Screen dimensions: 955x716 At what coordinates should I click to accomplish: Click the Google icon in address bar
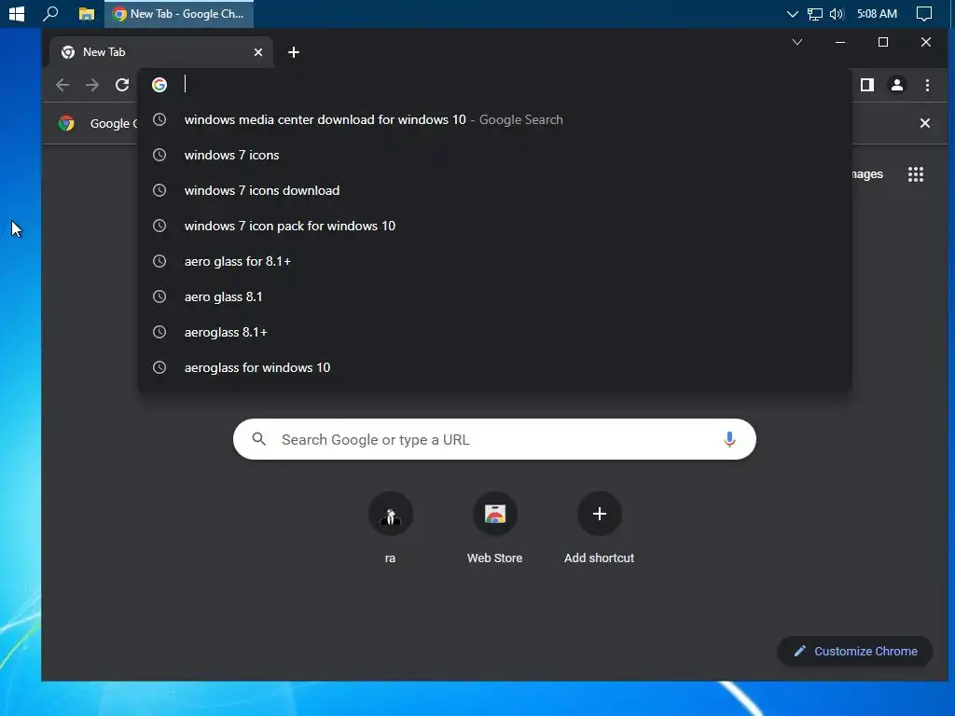pos(159,85)
